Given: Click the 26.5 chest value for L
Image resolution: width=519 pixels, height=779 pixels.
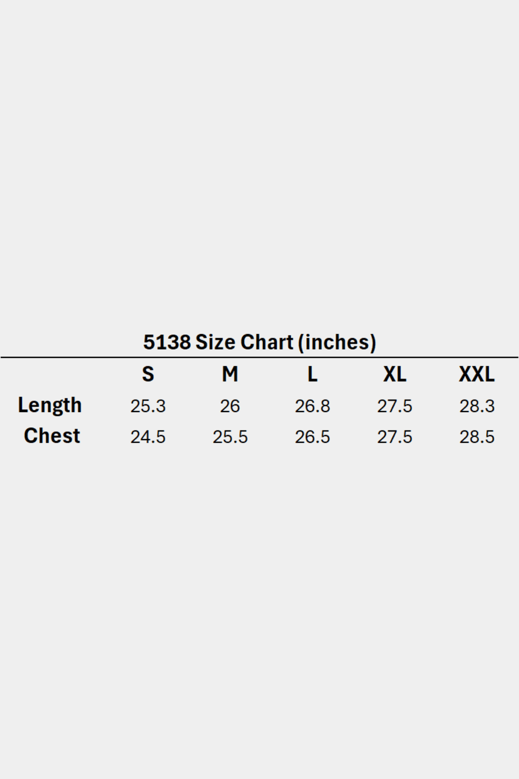Looking at the screenshot, I should 312,437.
